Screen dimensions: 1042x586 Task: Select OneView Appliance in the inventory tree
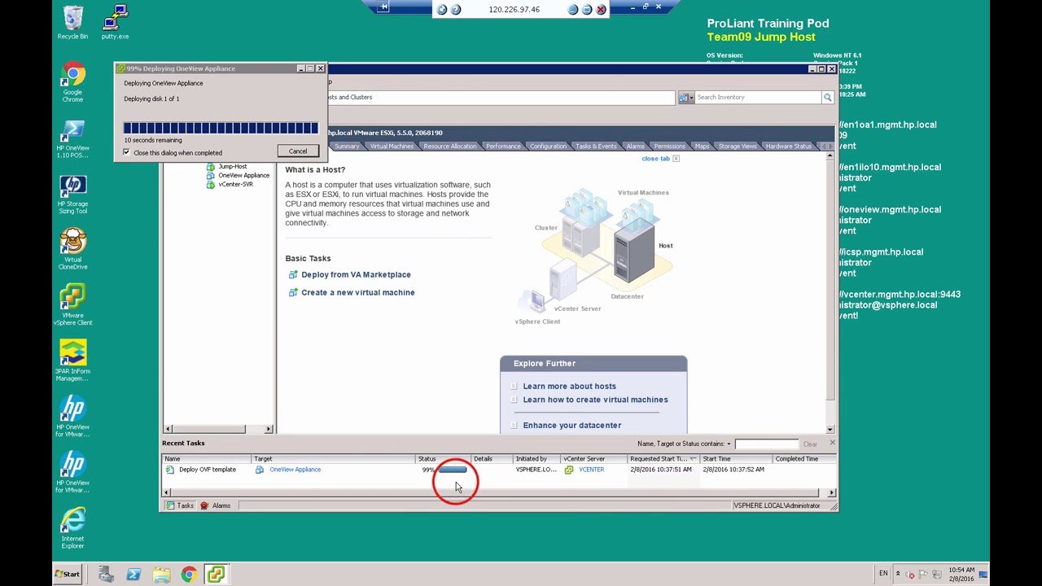(x=243, y=175)
